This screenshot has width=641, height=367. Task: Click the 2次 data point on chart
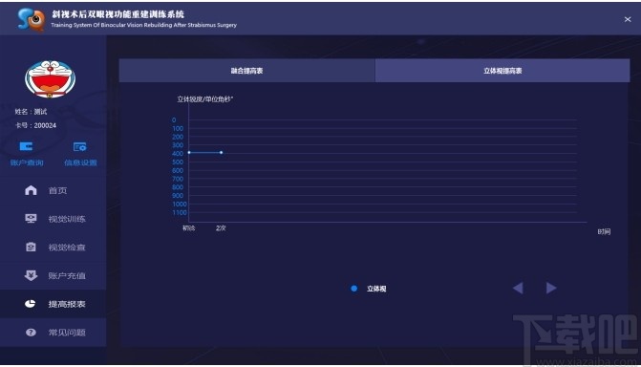(222, 152)
